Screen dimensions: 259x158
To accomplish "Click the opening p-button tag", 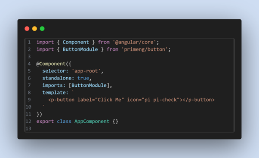I will 61,100.
